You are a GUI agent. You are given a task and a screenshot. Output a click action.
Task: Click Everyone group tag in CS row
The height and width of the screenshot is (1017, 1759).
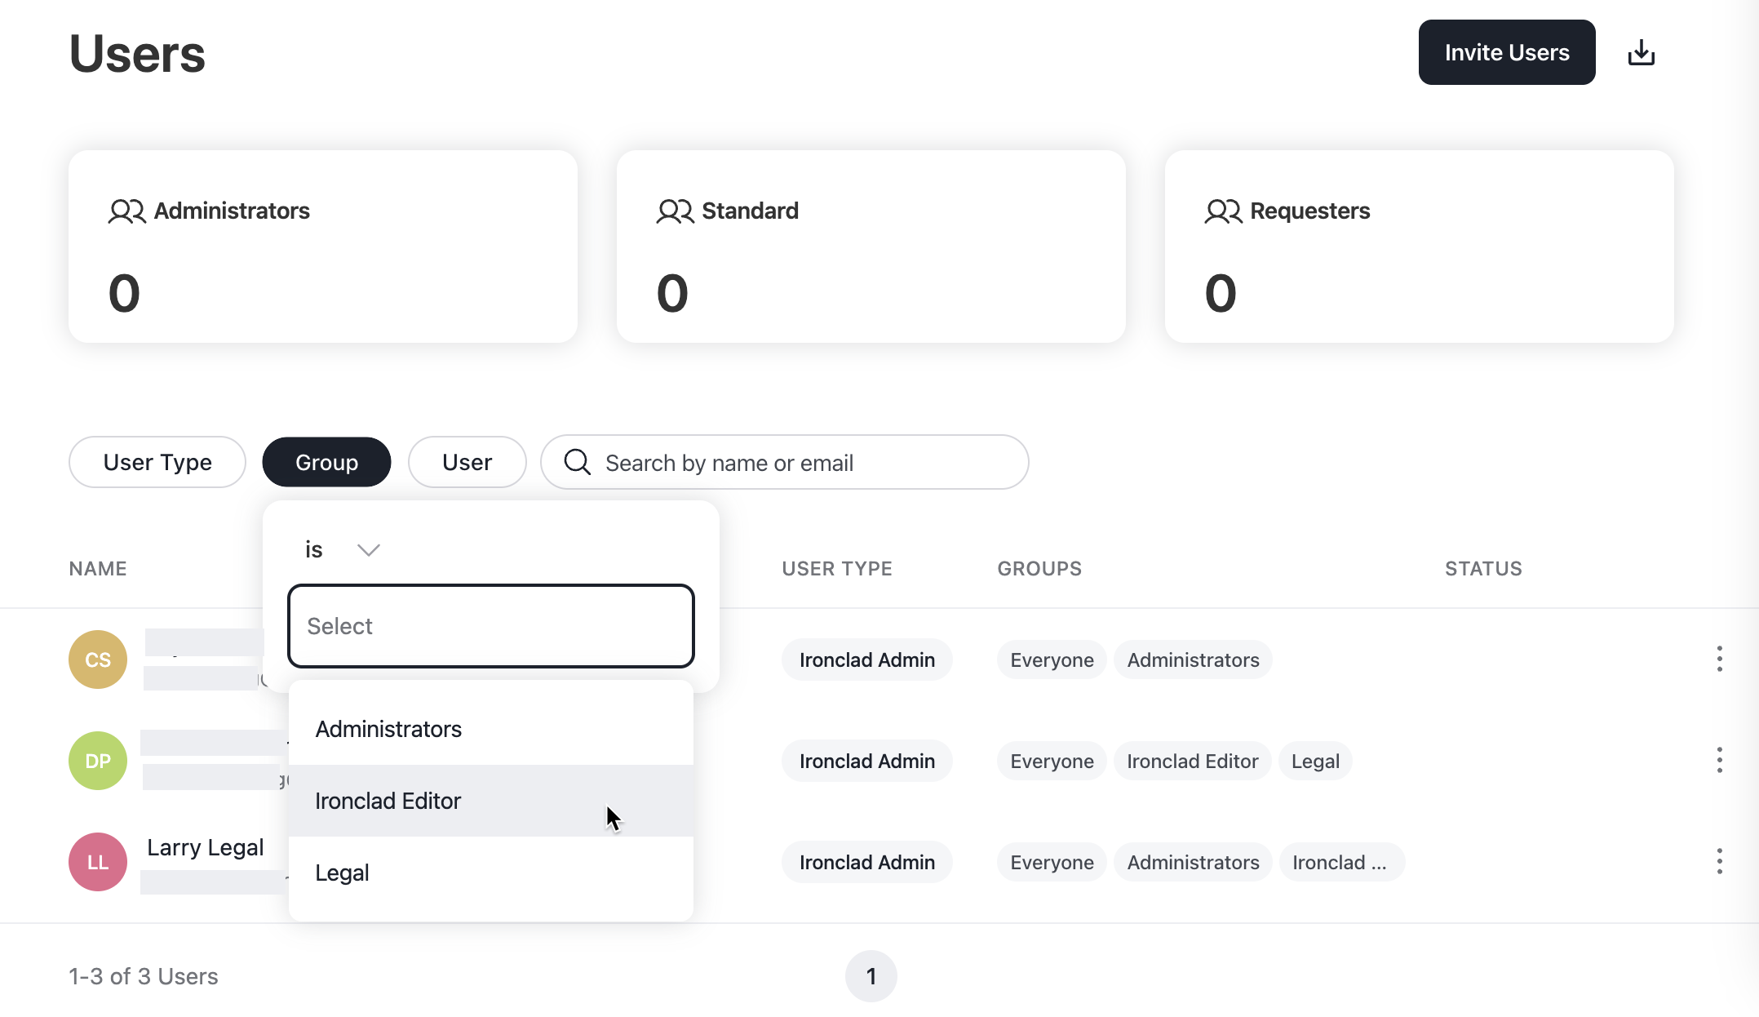tap(1052, 659)
